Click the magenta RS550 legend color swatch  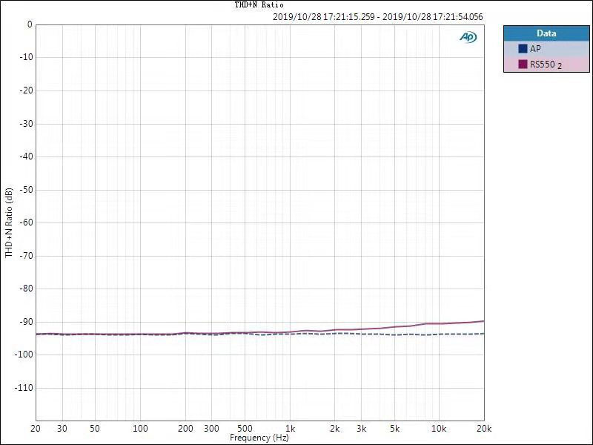[x=523, y=65]
